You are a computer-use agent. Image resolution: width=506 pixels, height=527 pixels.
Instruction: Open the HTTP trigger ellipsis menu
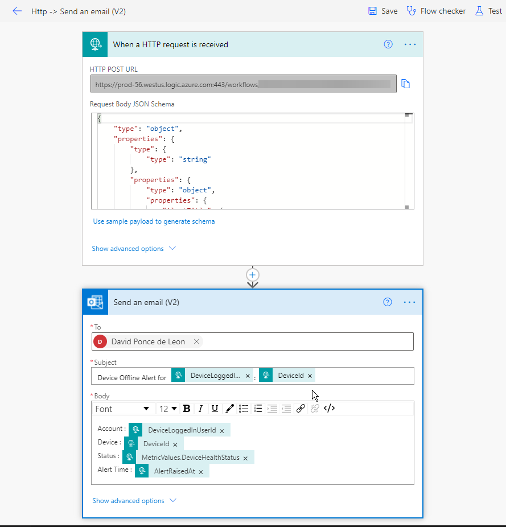click(410, 44)
